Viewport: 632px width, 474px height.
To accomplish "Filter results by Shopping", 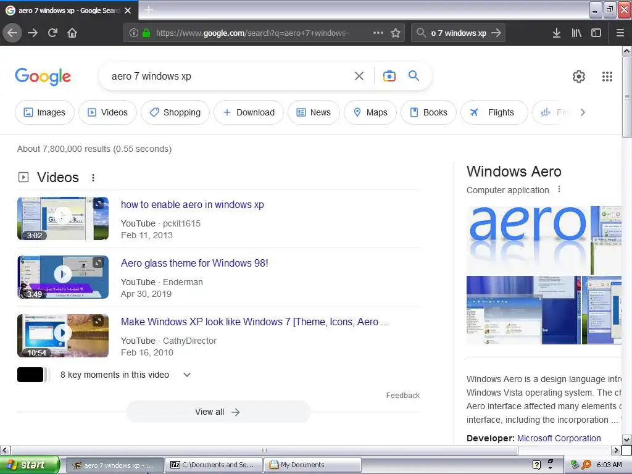I will coord(175,112).
